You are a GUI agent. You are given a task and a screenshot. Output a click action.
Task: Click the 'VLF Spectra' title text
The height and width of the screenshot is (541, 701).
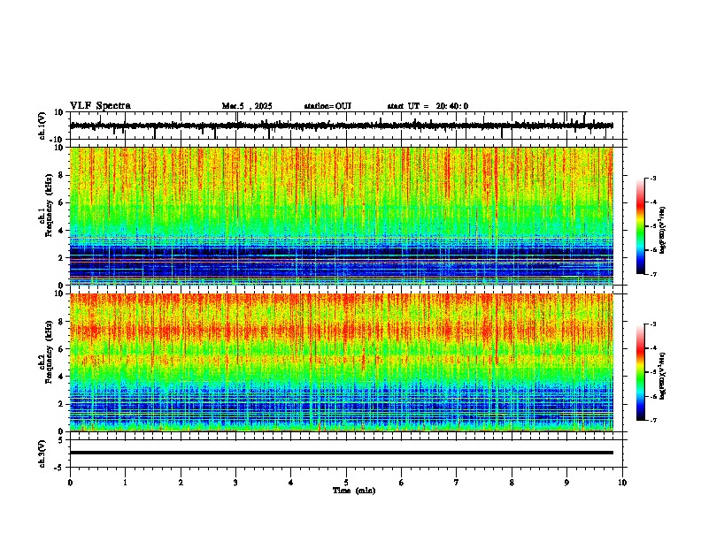[x=101, y=105]
